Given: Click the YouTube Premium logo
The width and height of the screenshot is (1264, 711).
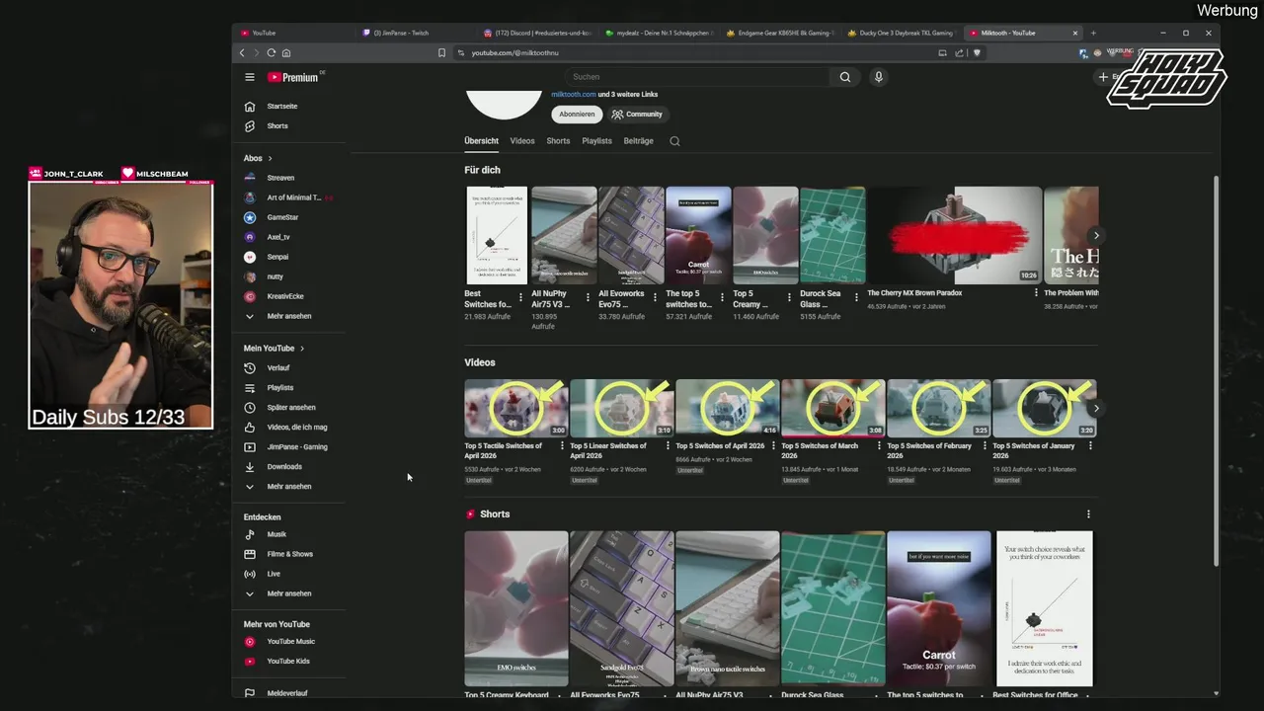Looking at the screenshot, I should (x=294, y=77).
